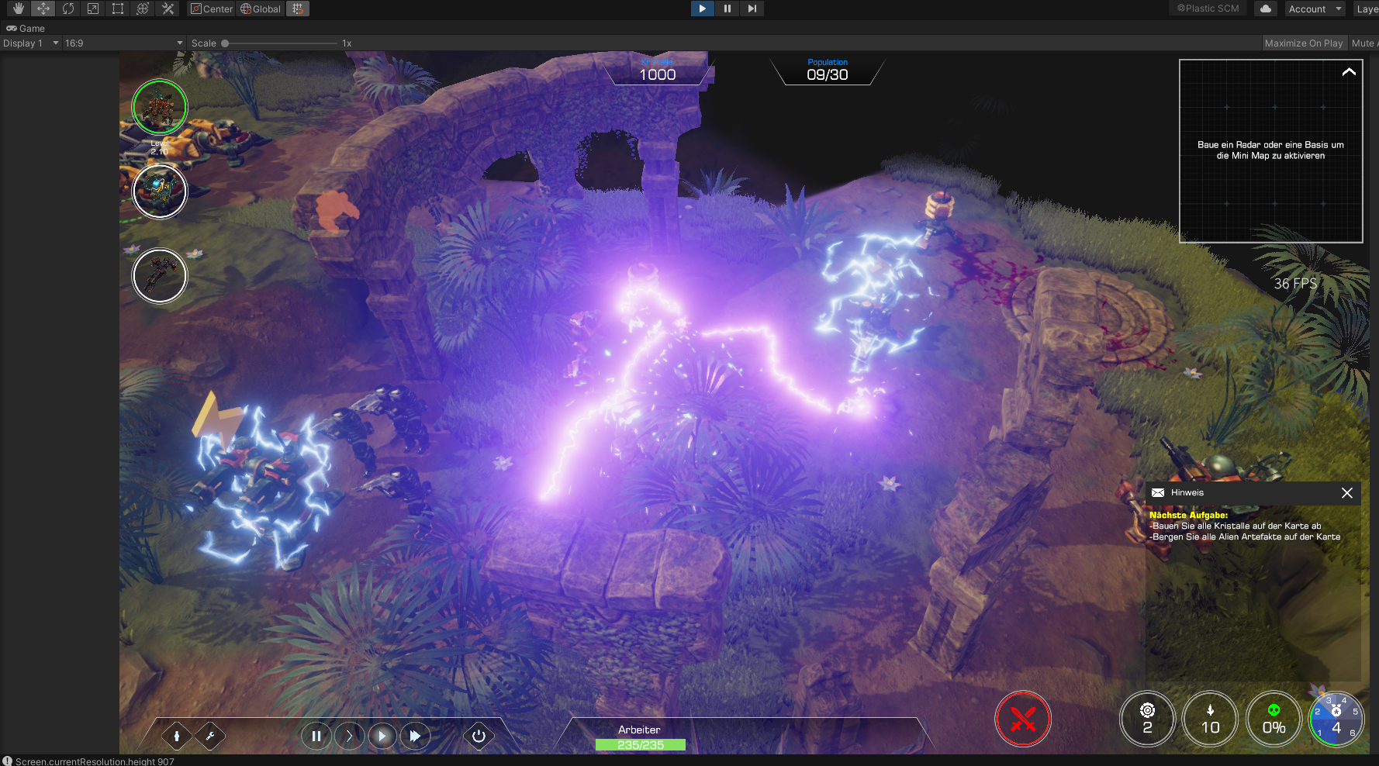The image size is (1379, 766).
Task: Close the Hinweis notification panel
Action: pyautogui.click(x=1347, y=493)
